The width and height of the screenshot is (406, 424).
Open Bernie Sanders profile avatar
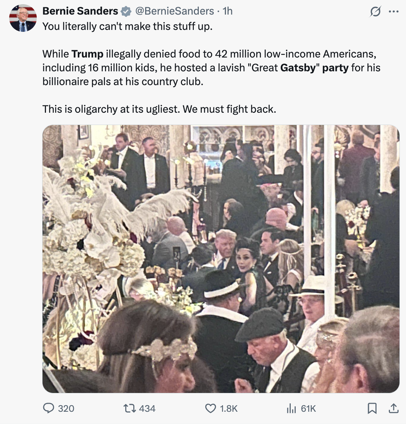click(x=23, y=18)
